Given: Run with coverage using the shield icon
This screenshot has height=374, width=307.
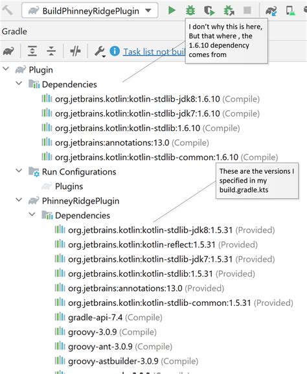Looking at the screenshot, I should tap(209, 11).
